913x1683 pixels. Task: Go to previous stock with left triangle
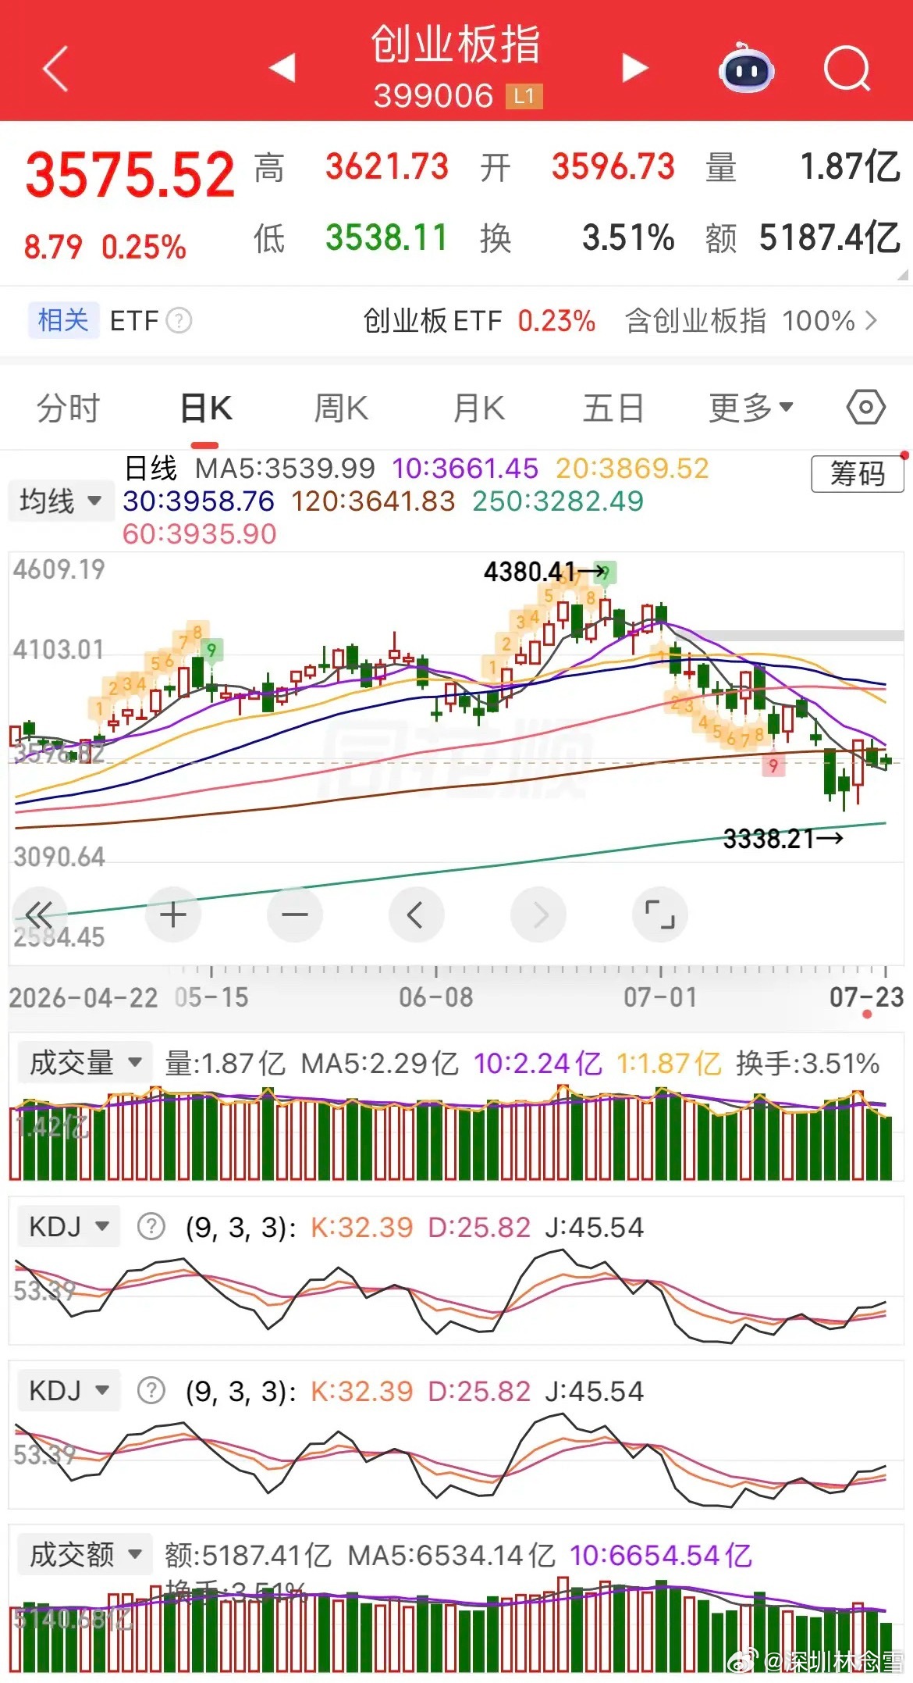[x=282, y=68]
